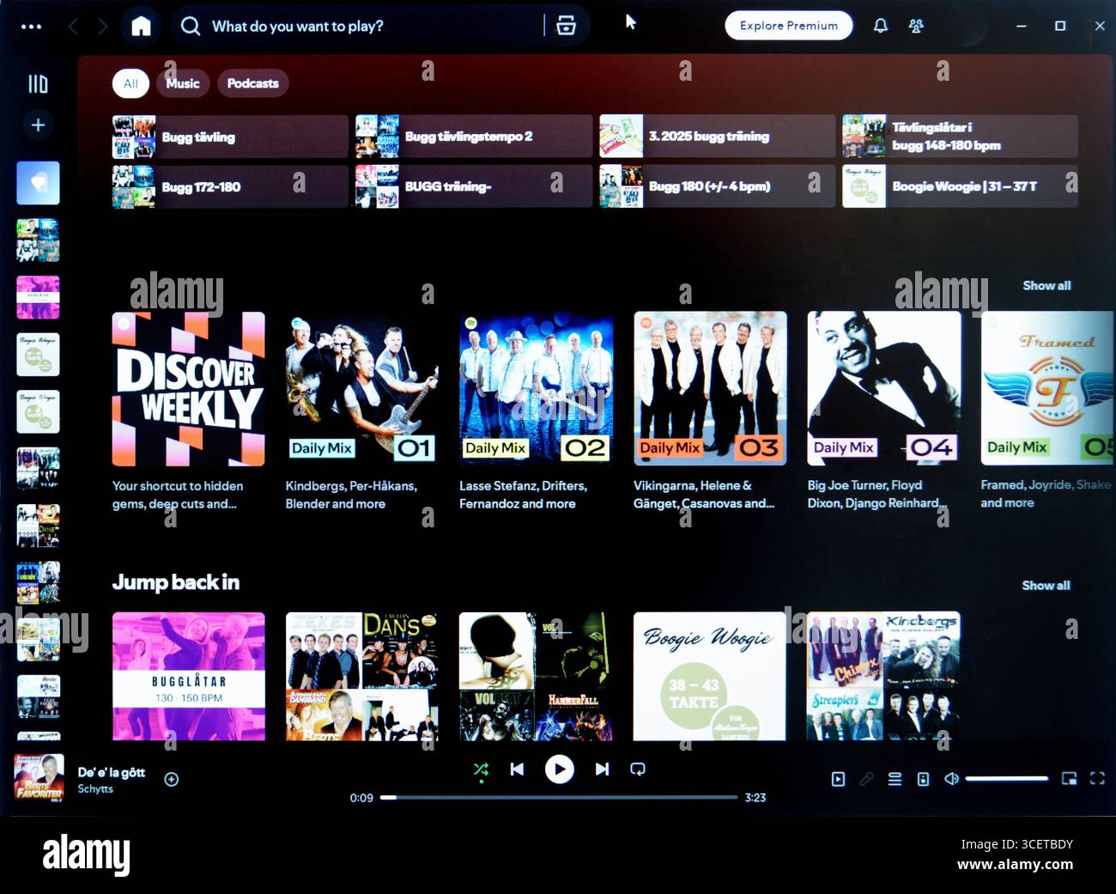Open the Browse icon in search bar
Viewport: 1116px width, 894px height.
pyautogui.click(x=566, y=26)
